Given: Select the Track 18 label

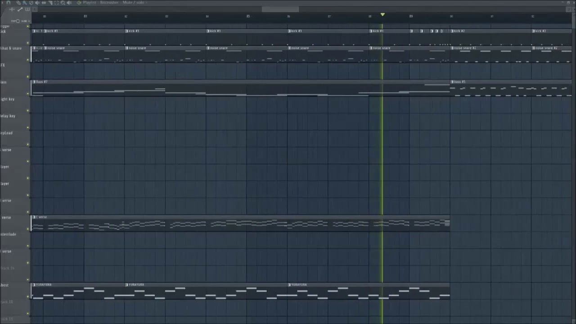Looking at the screenshot, I should [7, 302].
